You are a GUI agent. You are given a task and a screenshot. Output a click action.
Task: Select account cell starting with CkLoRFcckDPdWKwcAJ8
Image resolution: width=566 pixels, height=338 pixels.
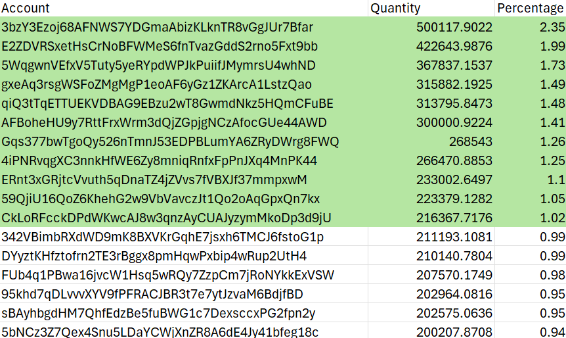coord(184,218)
